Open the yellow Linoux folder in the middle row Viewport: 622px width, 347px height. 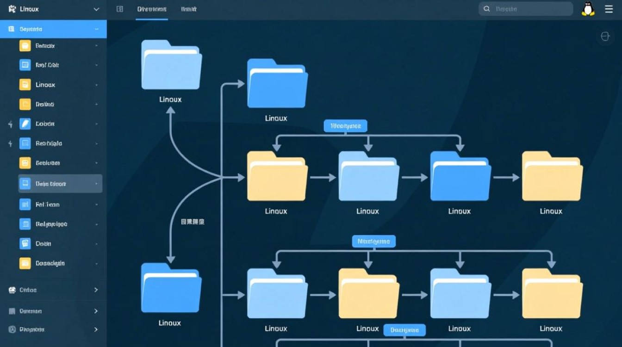tap(276, 176)
